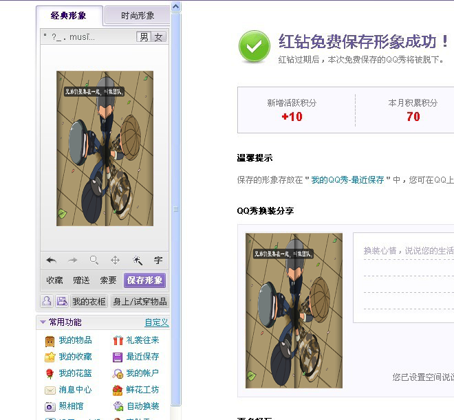Viewport: 454px width, 420px height.
Task: Click the QQ秀 share thumbnail image
Action: coord(294,311)
